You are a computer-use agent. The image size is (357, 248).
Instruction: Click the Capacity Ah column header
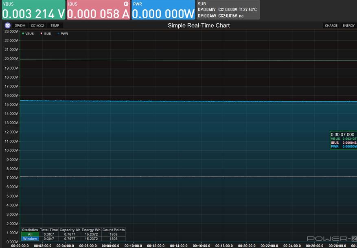(70, 230)
